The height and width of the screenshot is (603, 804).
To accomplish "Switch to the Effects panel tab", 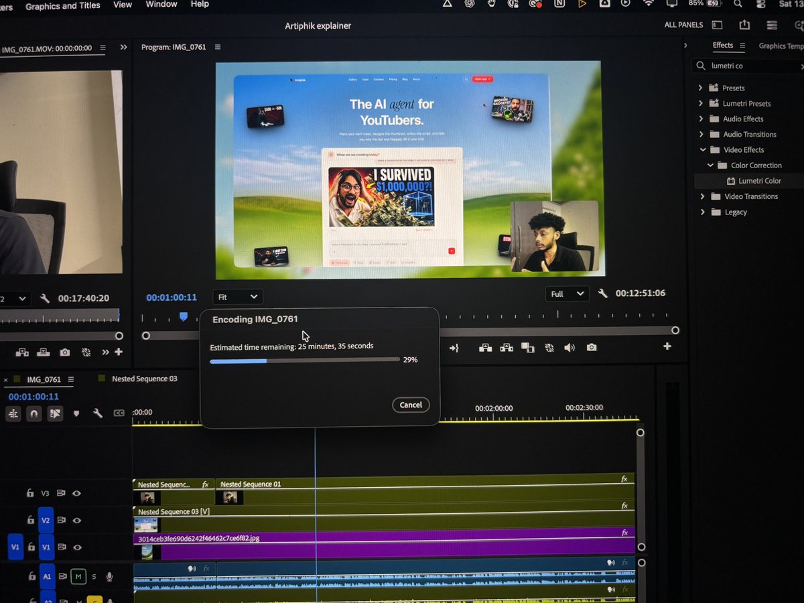I will [x=723, y=46].
